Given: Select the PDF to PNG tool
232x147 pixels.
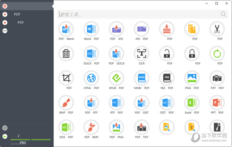Looking at the screenshot, I should (x=116, y=127).
